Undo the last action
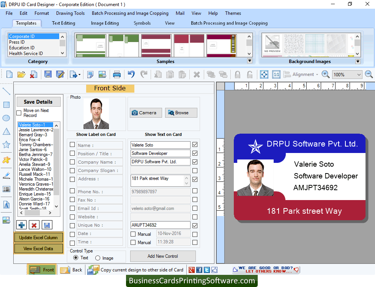375x287 pixels. click(131, 74)
